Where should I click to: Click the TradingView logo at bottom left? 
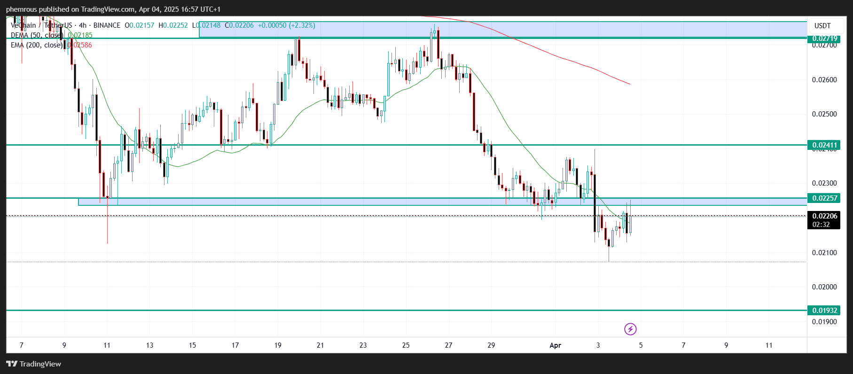[34, 364]
